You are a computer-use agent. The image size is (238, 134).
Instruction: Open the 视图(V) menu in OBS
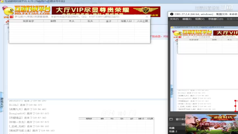pos(200,19)
